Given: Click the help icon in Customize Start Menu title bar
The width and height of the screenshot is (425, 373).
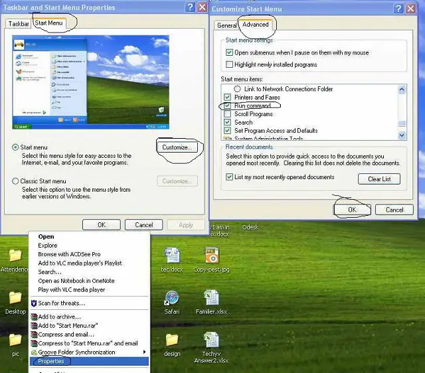Looking at the screenshot, I should 398,9.
